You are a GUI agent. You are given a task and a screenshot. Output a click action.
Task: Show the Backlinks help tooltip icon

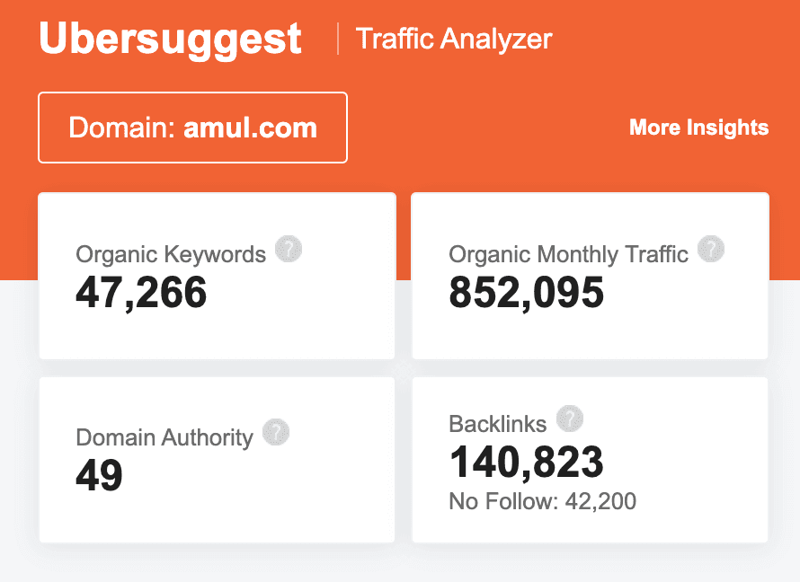(570, 419)
